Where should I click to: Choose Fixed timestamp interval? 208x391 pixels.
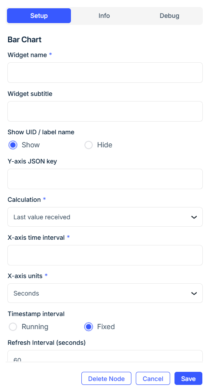point(89,326)
